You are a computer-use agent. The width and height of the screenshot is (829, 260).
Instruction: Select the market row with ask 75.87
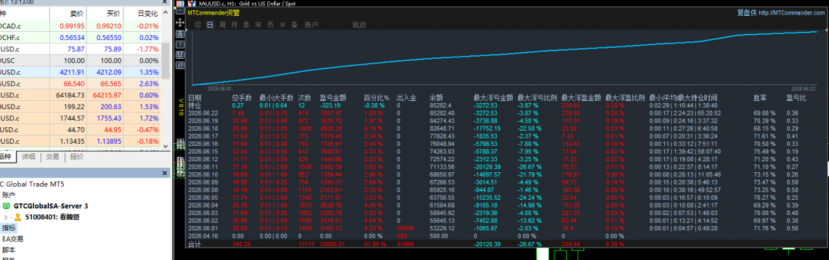pyautogui.click(x=80, y=49)
